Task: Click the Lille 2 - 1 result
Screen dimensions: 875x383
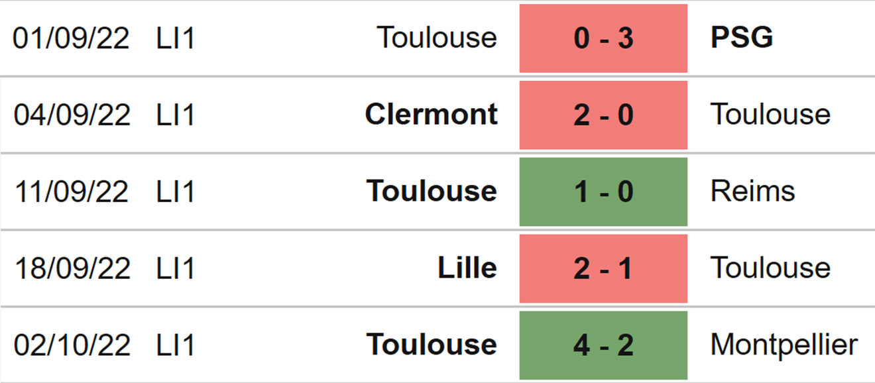Action: (603, 268)
